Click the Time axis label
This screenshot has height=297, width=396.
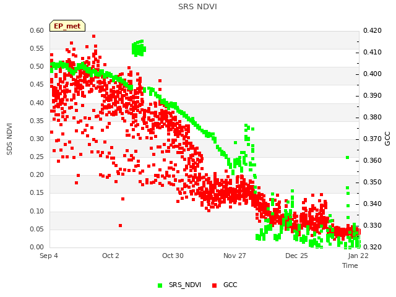click(350, 265)
